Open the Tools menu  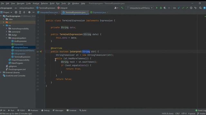[x=64, y=4]
